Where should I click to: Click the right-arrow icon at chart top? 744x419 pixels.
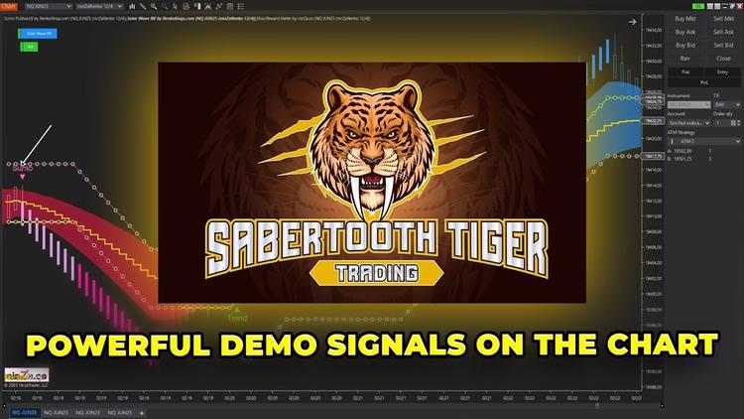[x=633, y=22]
